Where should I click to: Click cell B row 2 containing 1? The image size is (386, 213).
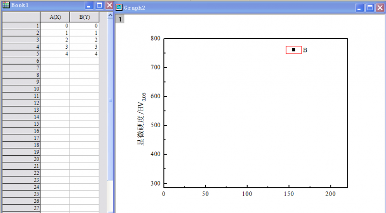click(85, 33)
